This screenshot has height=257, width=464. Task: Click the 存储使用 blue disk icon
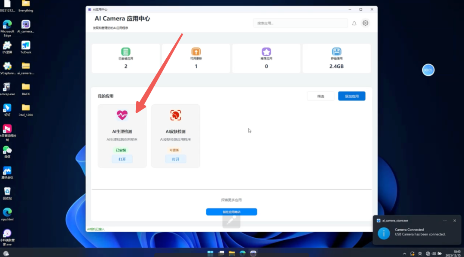(336, 51)
